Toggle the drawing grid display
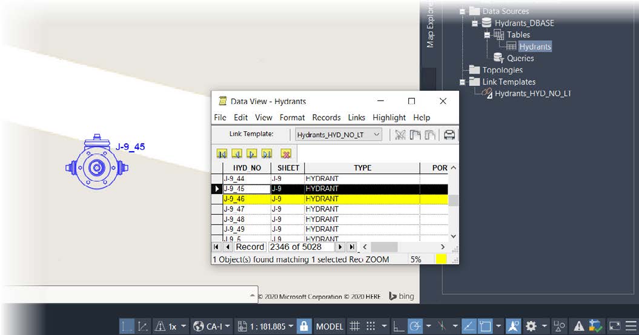The width and height of the screenshot is (639, 335). pos(354,326)
